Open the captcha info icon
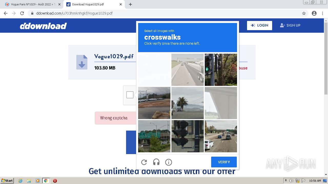 click(169, 162)
